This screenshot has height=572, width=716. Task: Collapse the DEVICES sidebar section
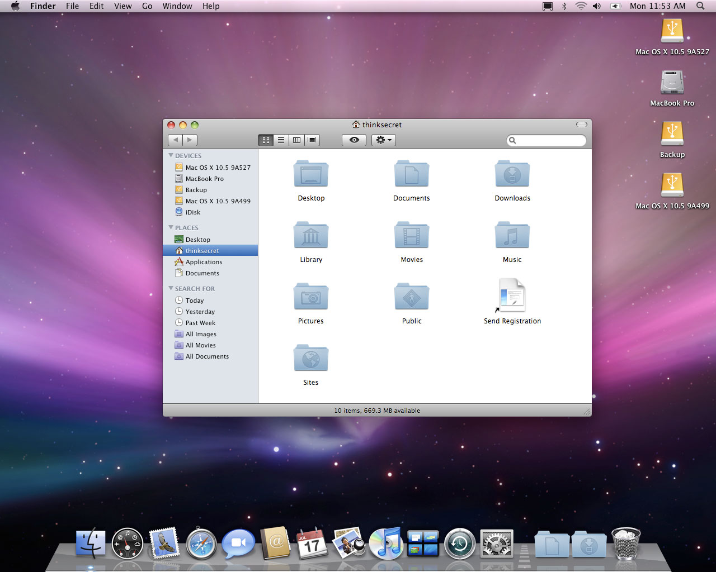[x=171, y=155]
